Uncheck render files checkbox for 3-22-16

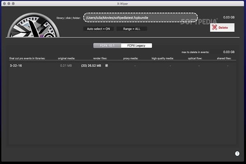coord(107,66)
